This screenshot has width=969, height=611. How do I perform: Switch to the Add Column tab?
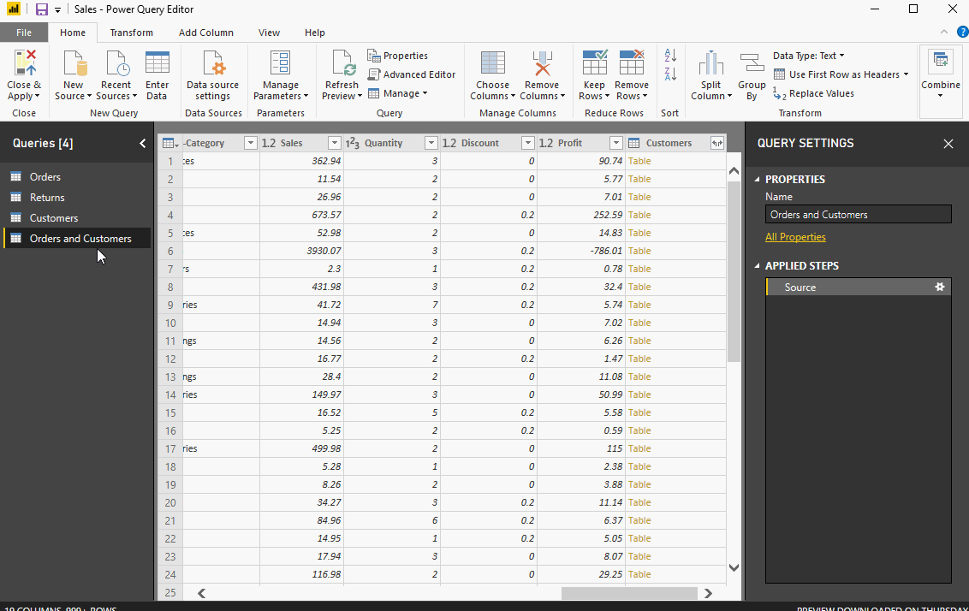click(x=206, y=33)
